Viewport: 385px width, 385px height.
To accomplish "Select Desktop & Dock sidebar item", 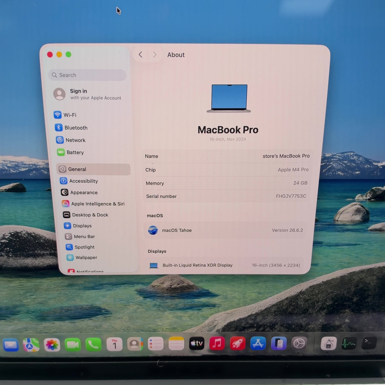I will [86, 215].
